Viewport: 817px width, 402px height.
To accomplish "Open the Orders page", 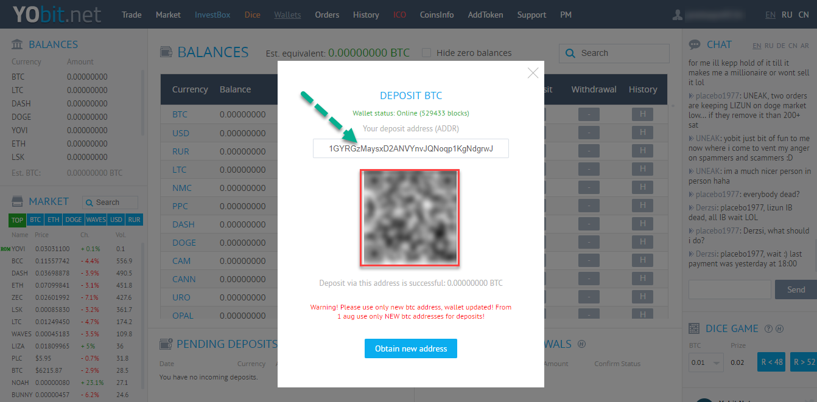I will [x=327, y=15].
